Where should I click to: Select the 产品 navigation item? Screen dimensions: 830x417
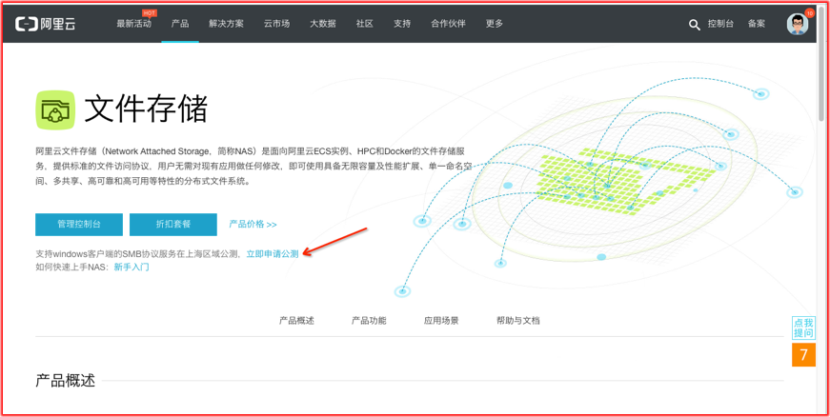(180, 24)
